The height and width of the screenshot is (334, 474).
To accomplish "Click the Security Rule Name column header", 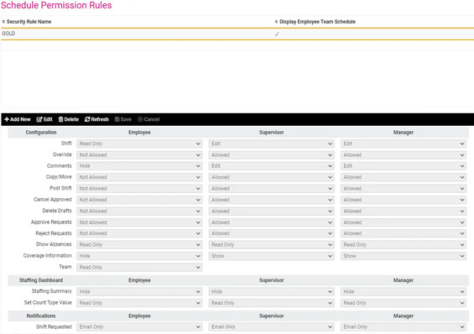I will click(29, 22).
